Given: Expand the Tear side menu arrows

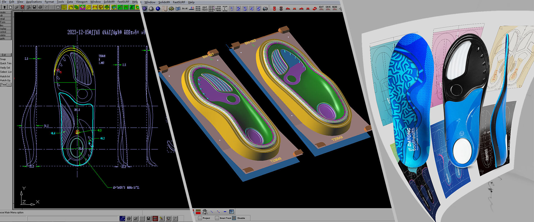Looking at the screenshot, I should coord(9,85).
